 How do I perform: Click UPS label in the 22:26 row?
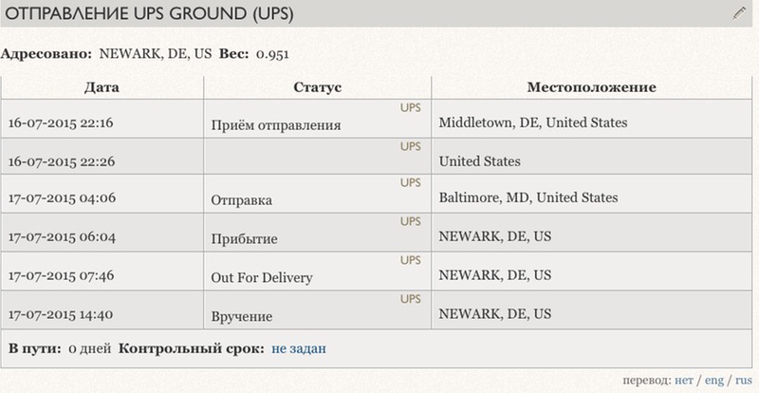click(x=411, y=146)
